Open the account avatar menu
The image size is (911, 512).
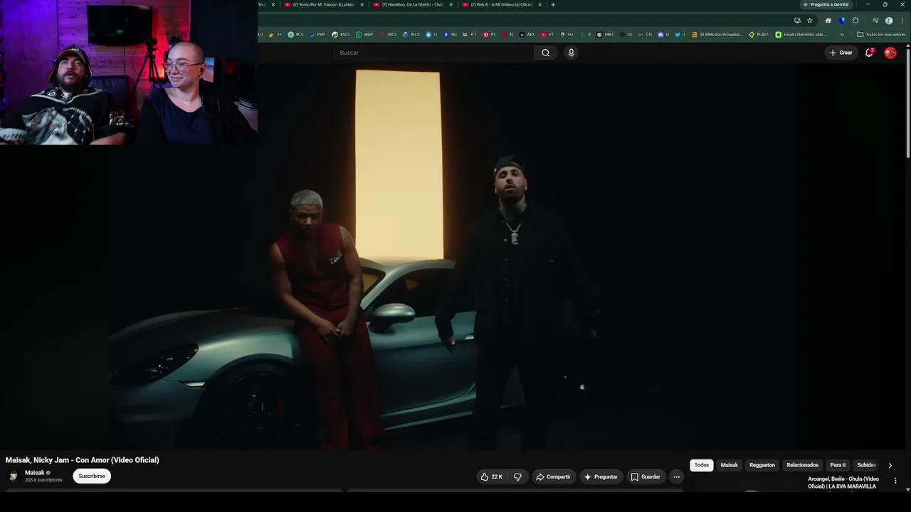890,53
